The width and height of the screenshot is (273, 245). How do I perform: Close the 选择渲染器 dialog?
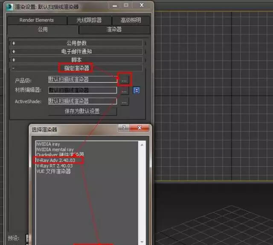pyautogui.click(x=139, y=128)
